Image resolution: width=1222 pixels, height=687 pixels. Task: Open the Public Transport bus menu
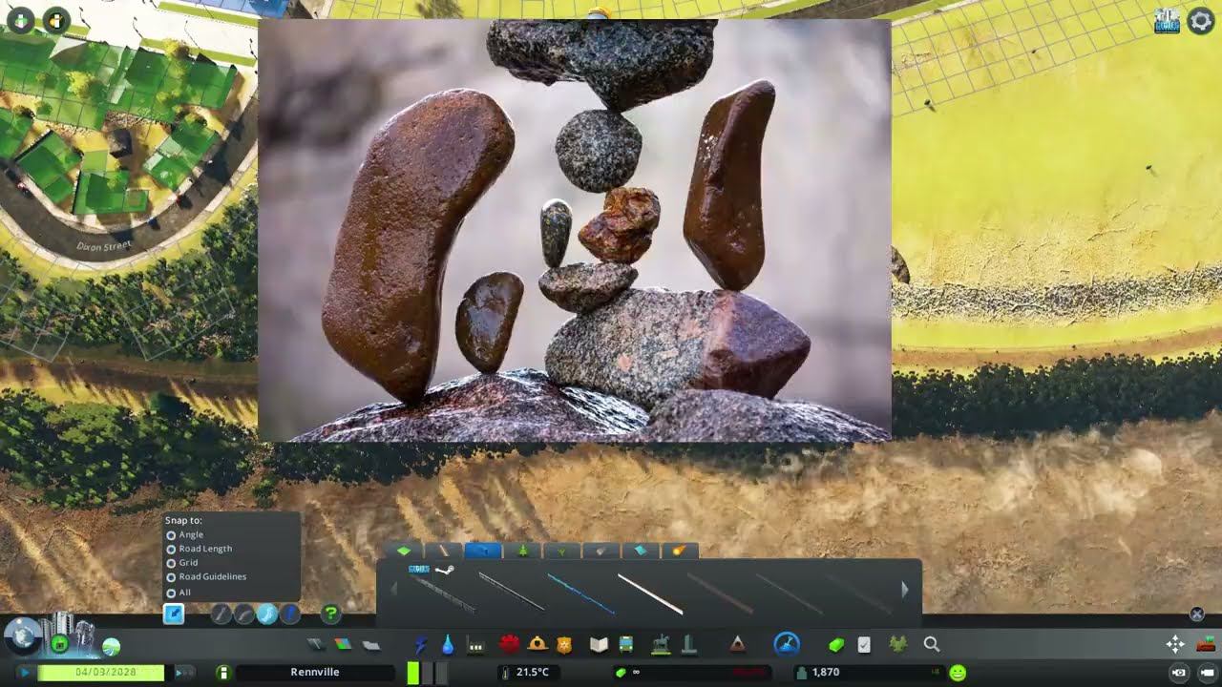point(626,645)
